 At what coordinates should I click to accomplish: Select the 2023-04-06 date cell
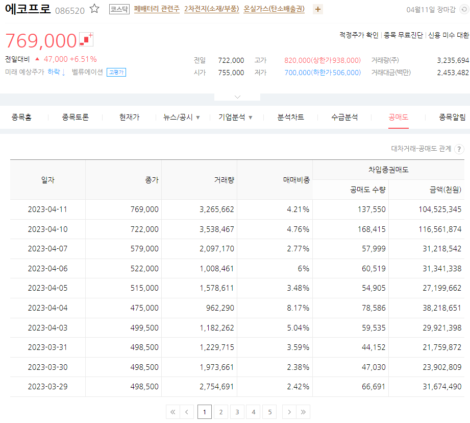point(47,269)
